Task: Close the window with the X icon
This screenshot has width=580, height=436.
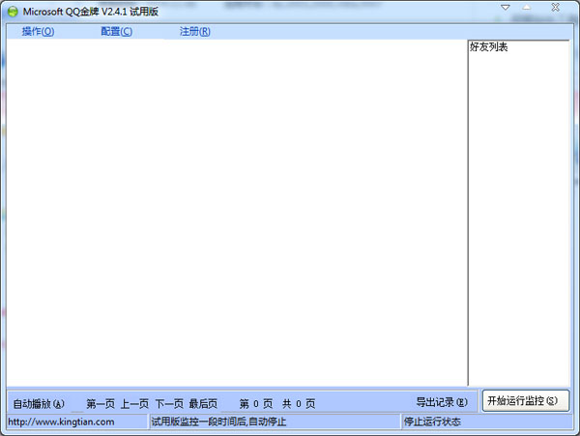Action: [555, 7]
